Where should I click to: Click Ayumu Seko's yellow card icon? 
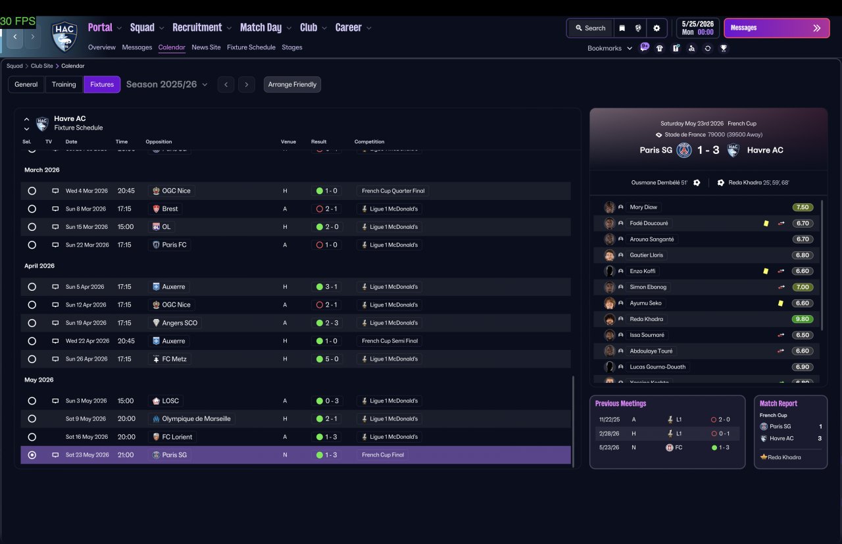(x=780, y=303)
